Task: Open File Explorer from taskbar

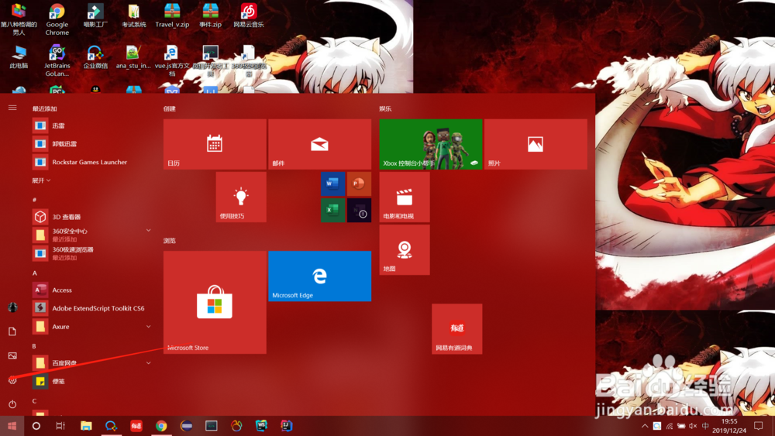Action: click(86, 426)
